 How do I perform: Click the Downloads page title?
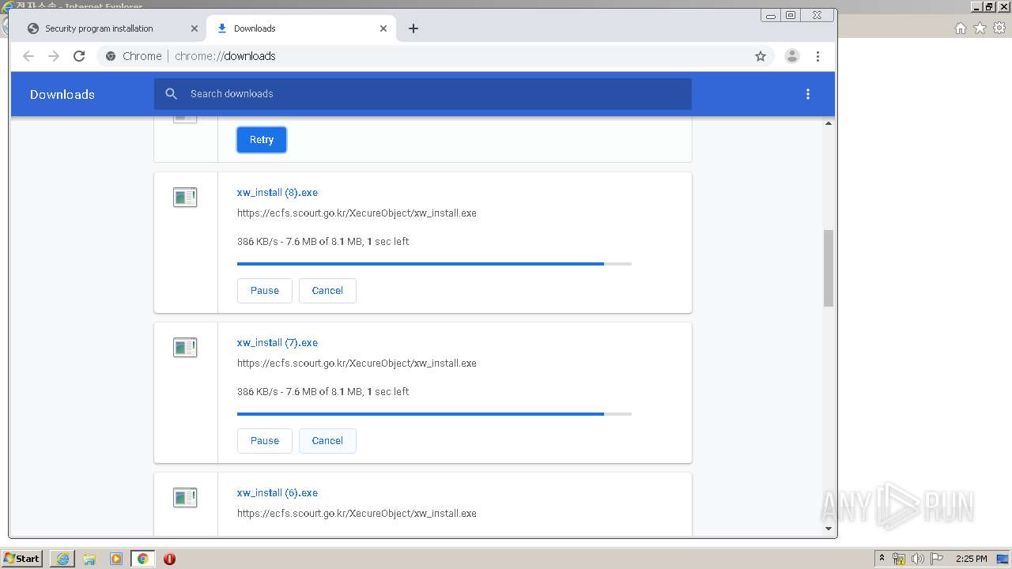coord(62,94)
